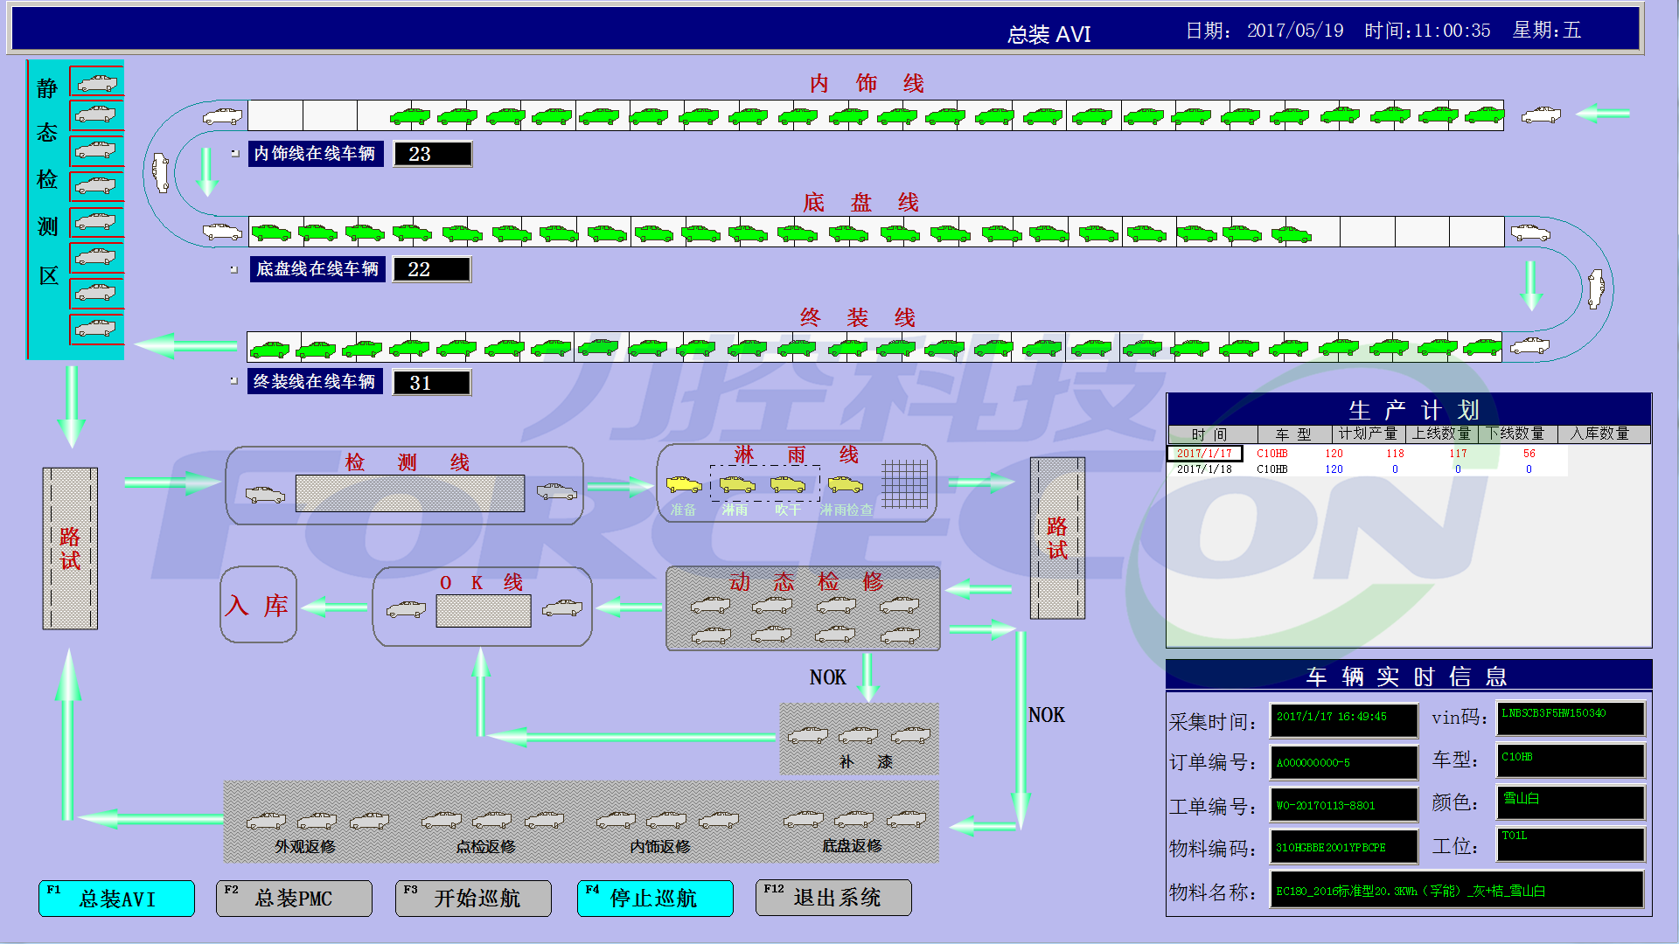Image resolution: width=1679 pixels, height=944 pixels.
Task: Toggle the checkbox beside 终装线在线车辆
Action: (233, 381)
